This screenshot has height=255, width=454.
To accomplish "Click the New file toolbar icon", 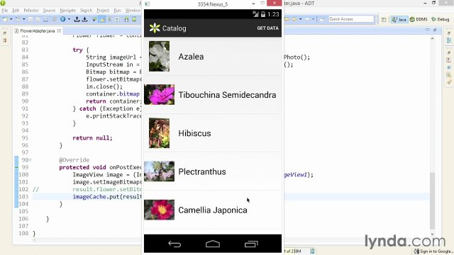I will [x=5, y=19].
